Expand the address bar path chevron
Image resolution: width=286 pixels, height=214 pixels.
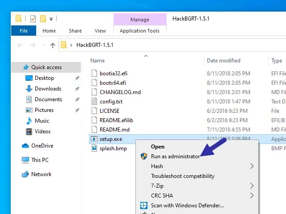tap(71, 45)
